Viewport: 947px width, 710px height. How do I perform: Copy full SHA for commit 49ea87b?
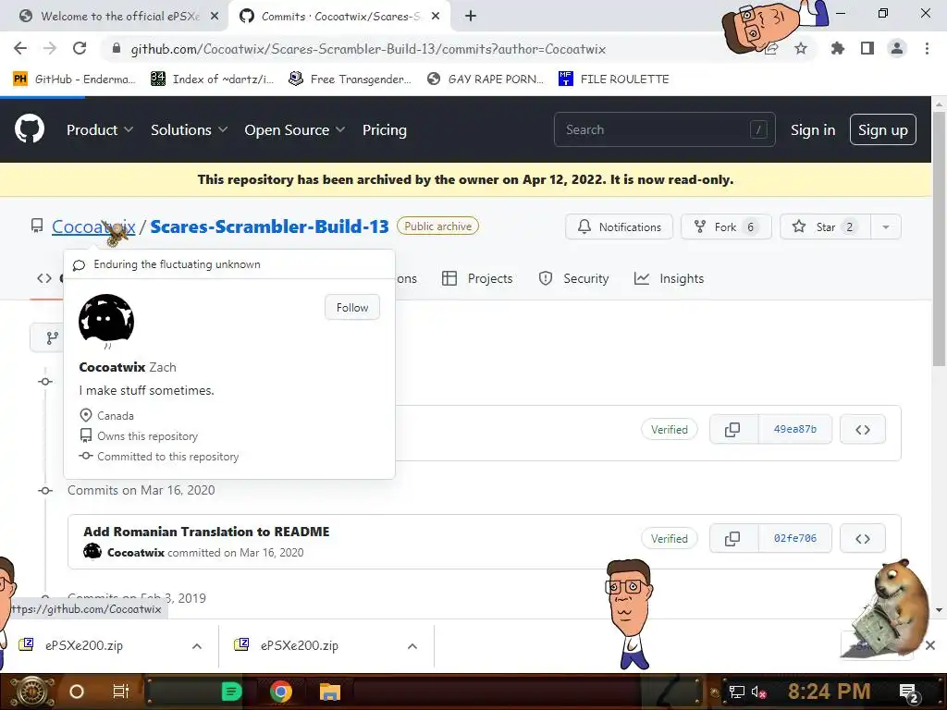click(732, 429)
